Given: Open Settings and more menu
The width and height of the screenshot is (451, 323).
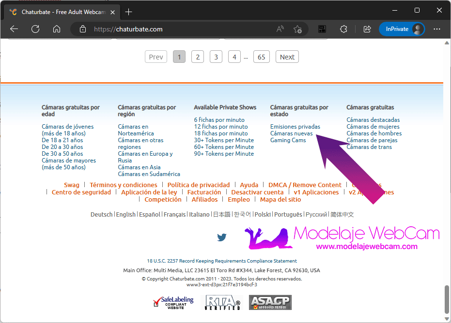Looking at the screenshot, I should point(436,29).
